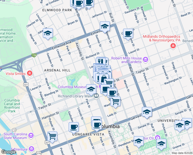The image size is (193, 155).
Task: Select the Route 12 highway shield
Action: click(x=14, y=130)
